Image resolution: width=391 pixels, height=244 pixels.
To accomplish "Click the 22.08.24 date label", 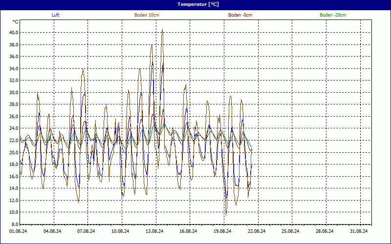I will point(257,231).
